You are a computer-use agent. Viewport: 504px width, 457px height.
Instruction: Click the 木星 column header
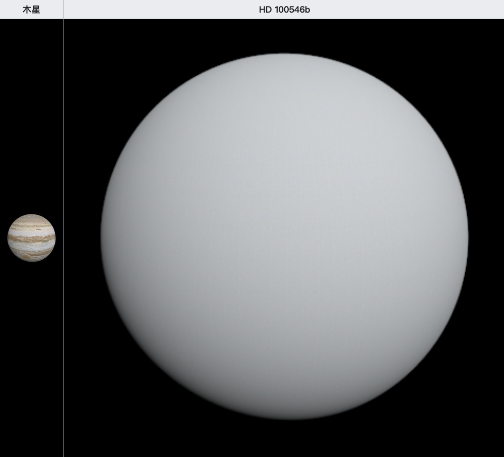click(31, 10)
